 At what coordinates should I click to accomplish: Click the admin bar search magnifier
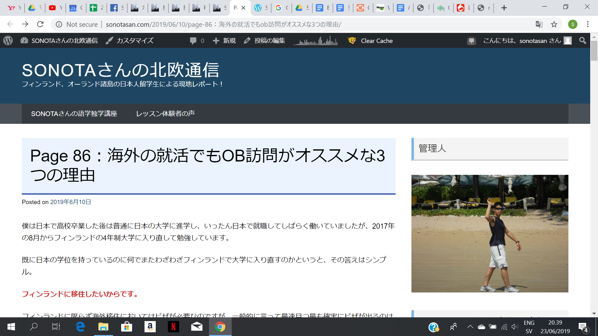(582, 40)
